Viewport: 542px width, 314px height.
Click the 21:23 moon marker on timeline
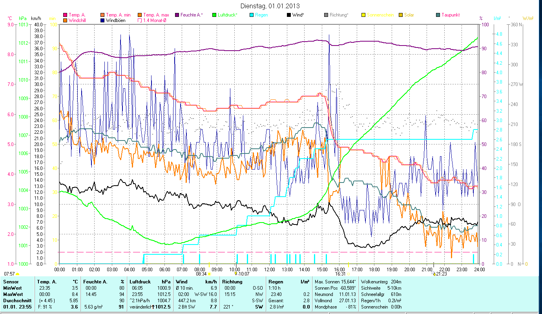(434, 274)
